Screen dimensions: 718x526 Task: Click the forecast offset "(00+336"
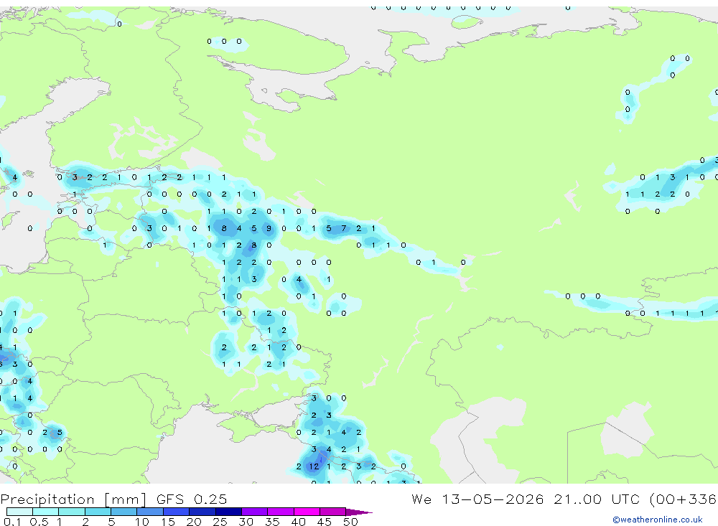pyautogui.click(x=682, y=499)
